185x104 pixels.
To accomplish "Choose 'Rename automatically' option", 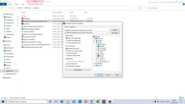I will 66,55.
